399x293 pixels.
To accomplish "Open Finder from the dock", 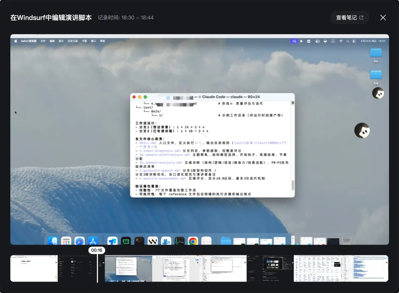I will coord(52,241).
